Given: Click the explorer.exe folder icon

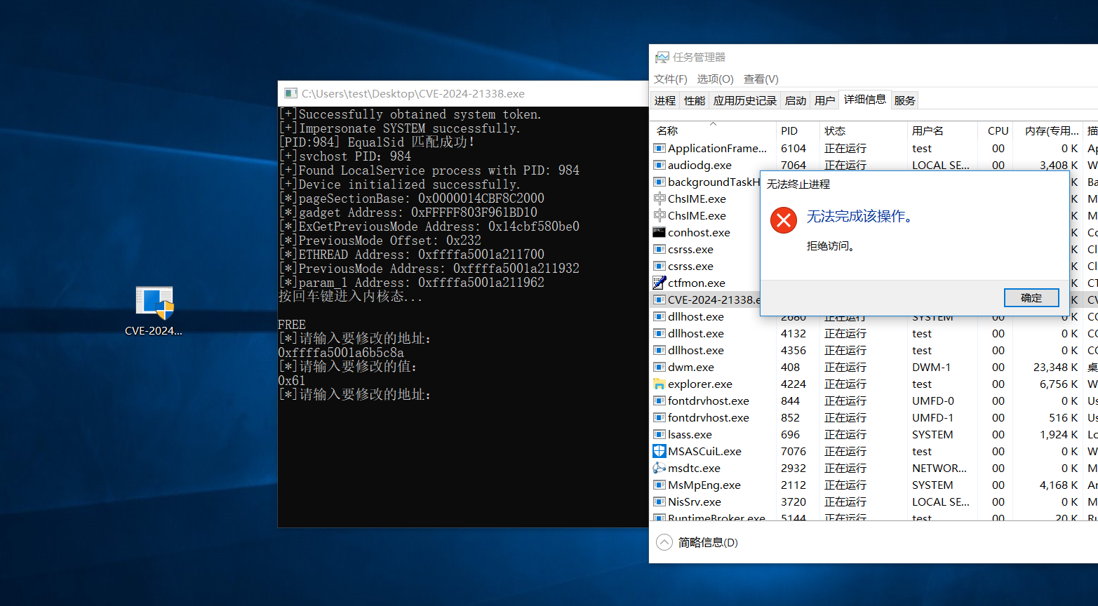Looking at the screenshot, I should [x=659, y=384].
